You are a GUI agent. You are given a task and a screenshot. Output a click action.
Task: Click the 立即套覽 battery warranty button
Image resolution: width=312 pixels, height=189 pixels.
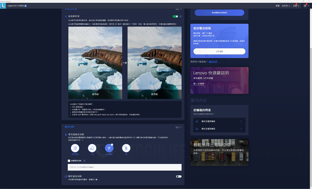click(219, 51)
